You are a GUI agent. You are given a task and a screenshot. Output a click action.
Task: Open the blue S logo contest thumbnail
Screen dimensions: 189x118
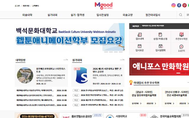click(x=82, y=76)
